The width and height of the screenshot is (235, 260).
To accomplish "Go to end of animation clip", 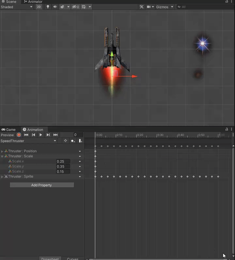I will 55,135.
